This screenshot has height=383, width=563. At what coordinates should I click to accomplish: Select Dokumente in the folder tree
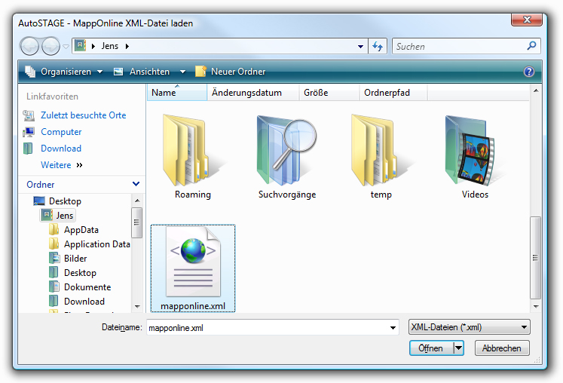click(x=87, y=287)
